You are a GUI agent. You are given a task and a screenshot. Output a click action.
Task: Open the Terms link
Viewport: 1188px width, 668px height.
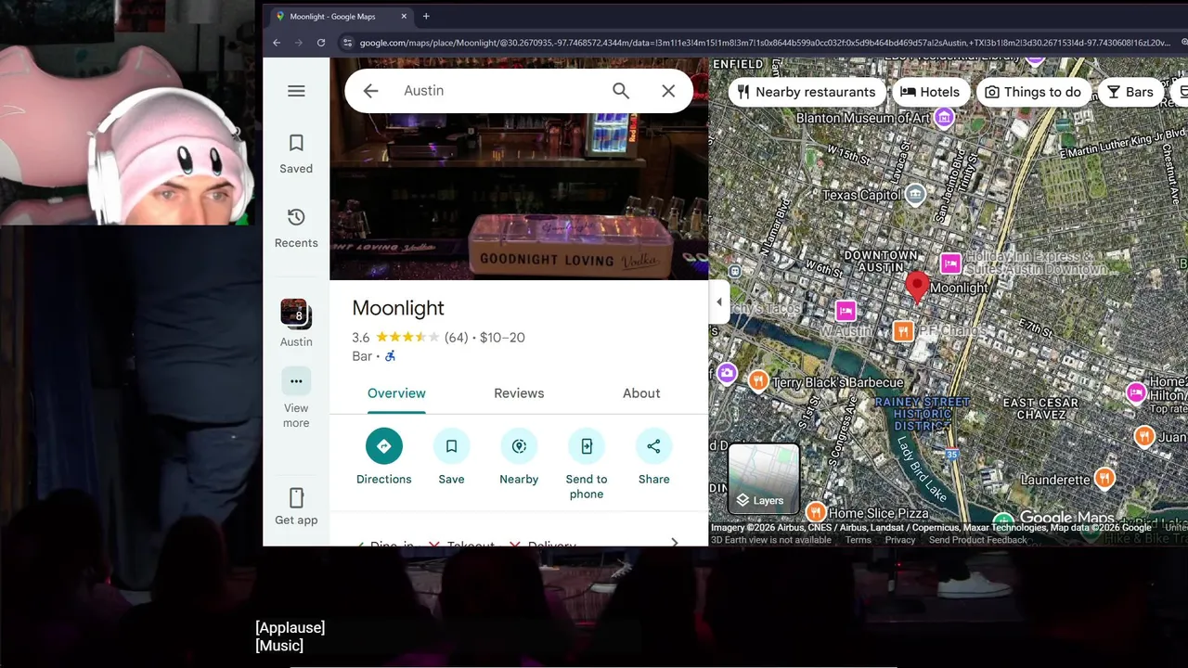pyautogui.click(x=858, y=540)
